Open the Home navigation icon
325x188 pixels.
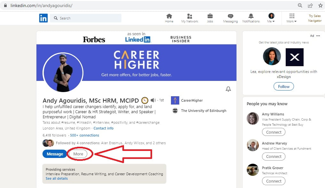[169, 18]
